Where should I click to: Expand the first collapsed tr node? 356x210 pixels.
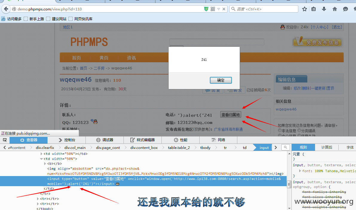coord(38,199)
